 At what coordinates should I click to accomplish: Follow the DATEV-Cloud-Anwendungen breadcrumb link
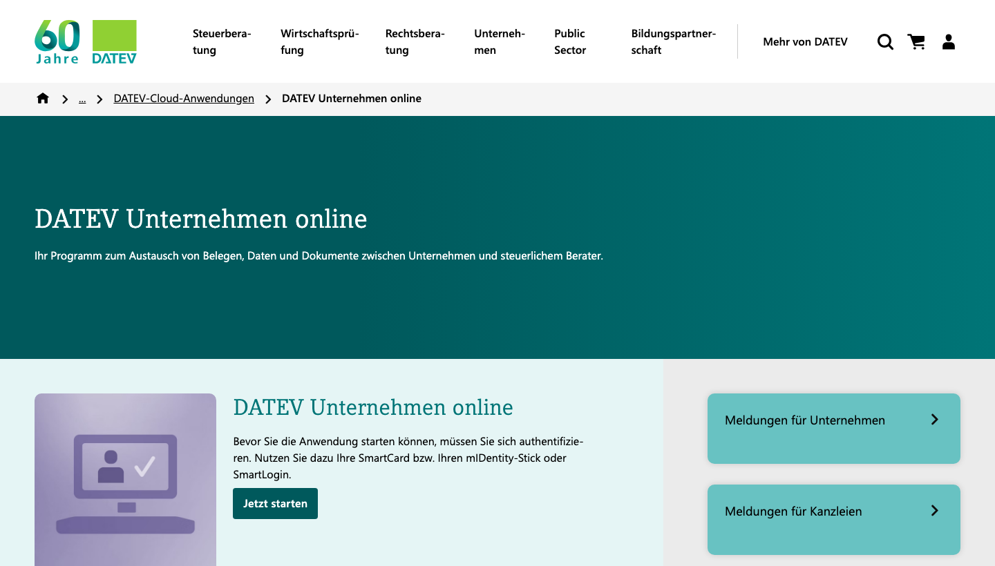point(184,99)
